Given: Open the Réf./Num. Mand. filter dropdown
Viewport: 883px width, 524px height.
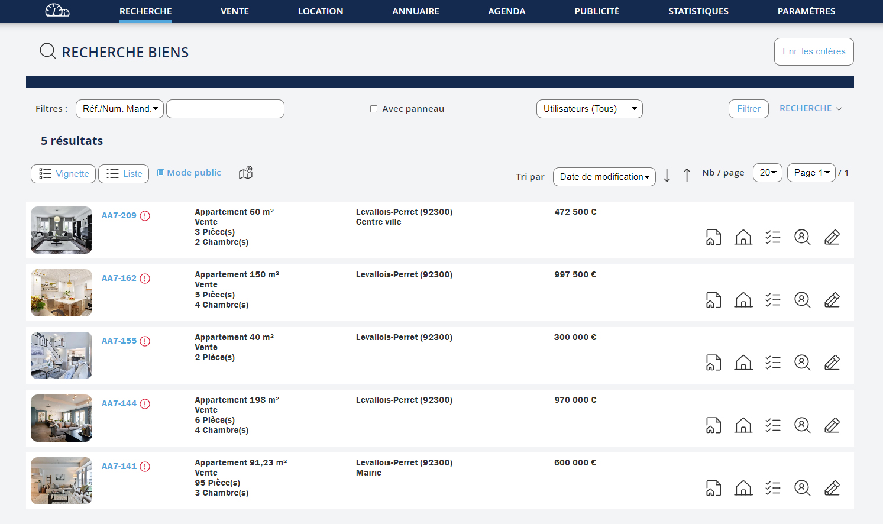Looking at the screenshot, I should [119, 109].
